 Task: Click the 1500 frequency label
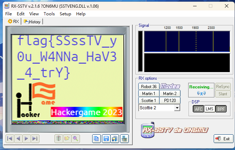pyautogui.click(x=179, y=28)
